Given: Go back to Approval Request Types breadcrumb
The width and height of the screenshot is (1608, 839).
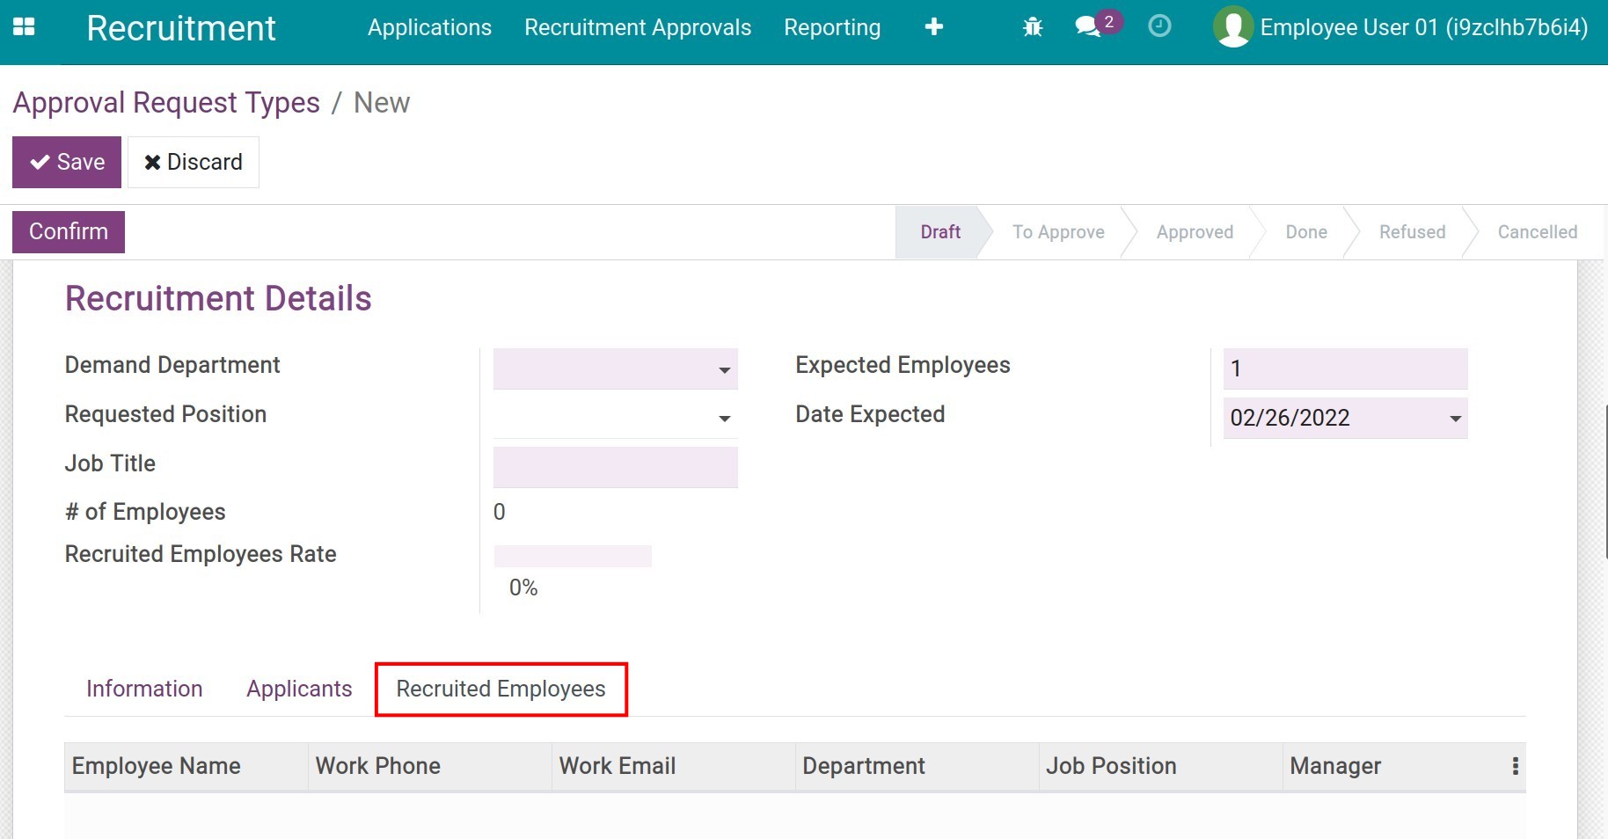Looking at the screenshot, I should point(166,103).
